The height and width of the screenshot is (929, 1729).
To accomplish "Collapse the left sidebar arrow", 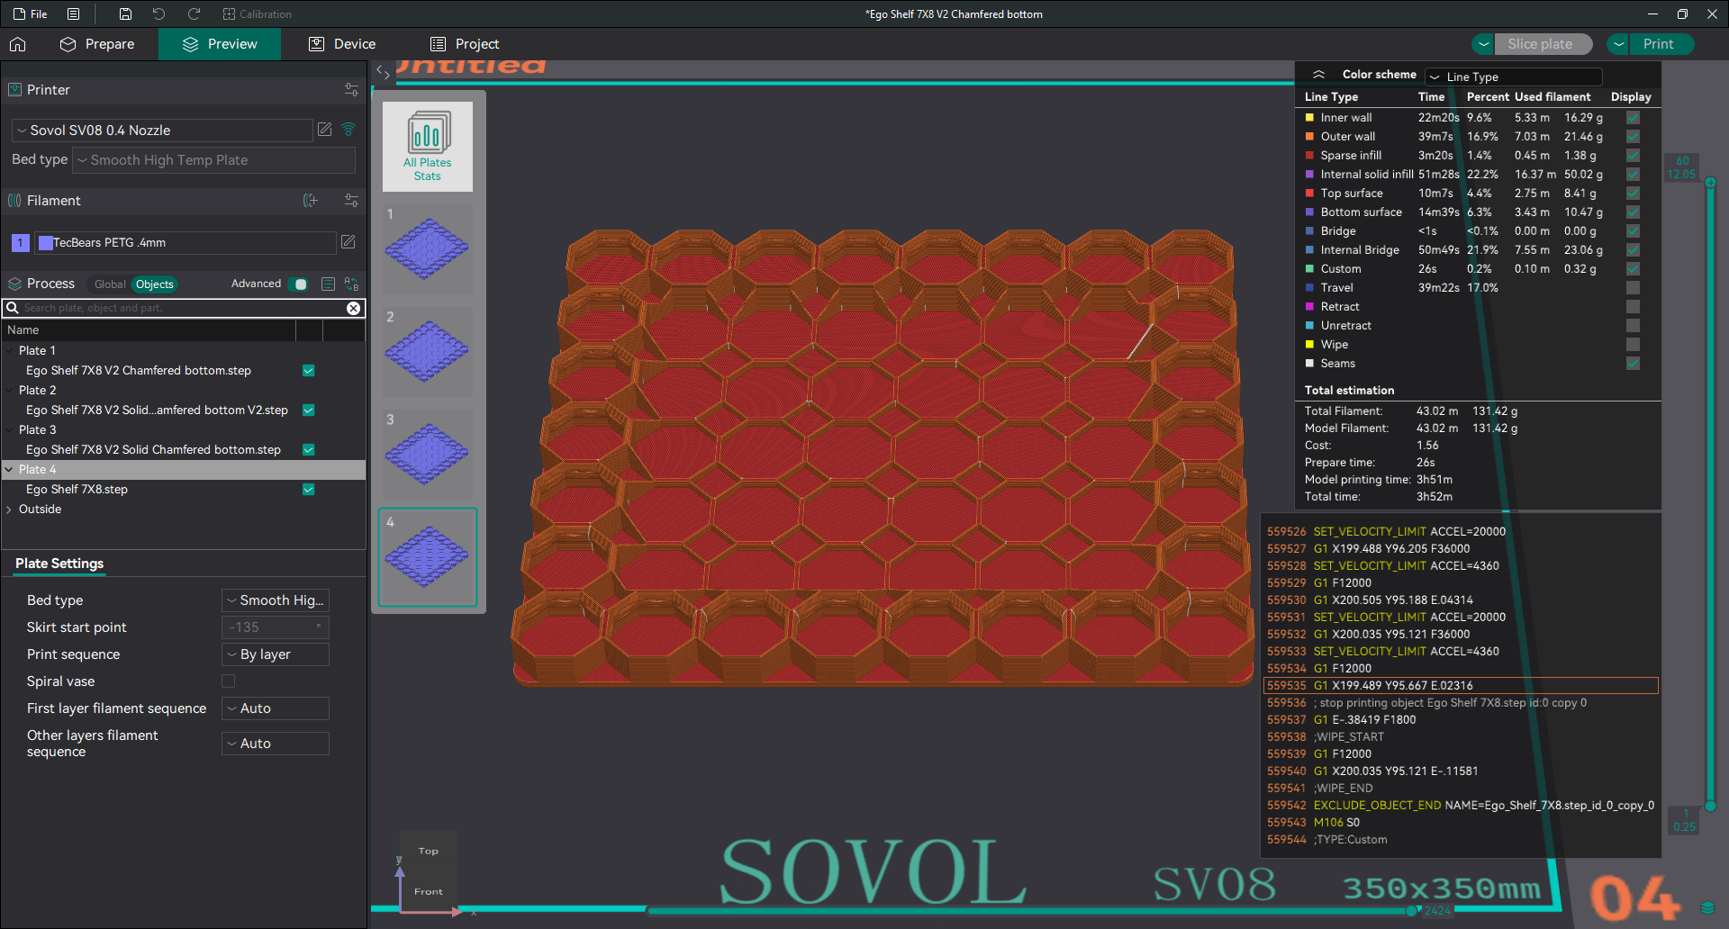I will pyautogui.click(x=383, y=73).
